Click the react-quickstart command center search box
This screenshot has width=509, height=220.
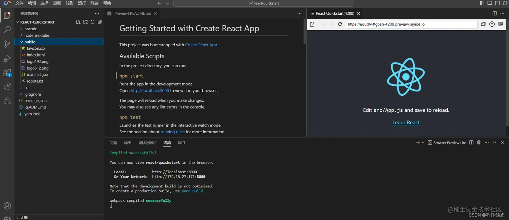pos(263,3)
